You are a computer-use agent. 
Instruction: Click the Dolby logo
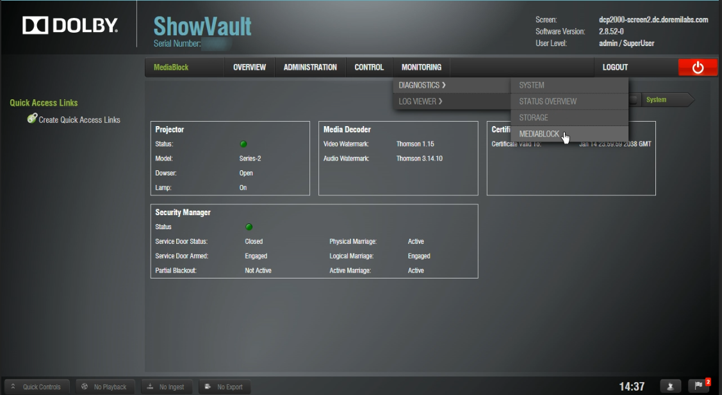click(70, 26)
